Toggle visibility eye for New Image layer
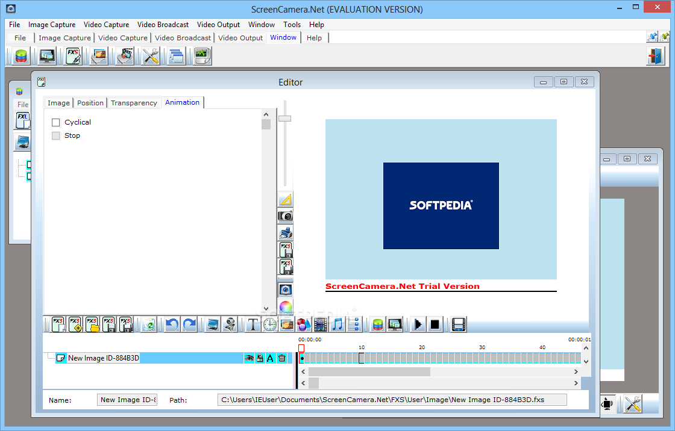The image size is (675, 431). 249,358
